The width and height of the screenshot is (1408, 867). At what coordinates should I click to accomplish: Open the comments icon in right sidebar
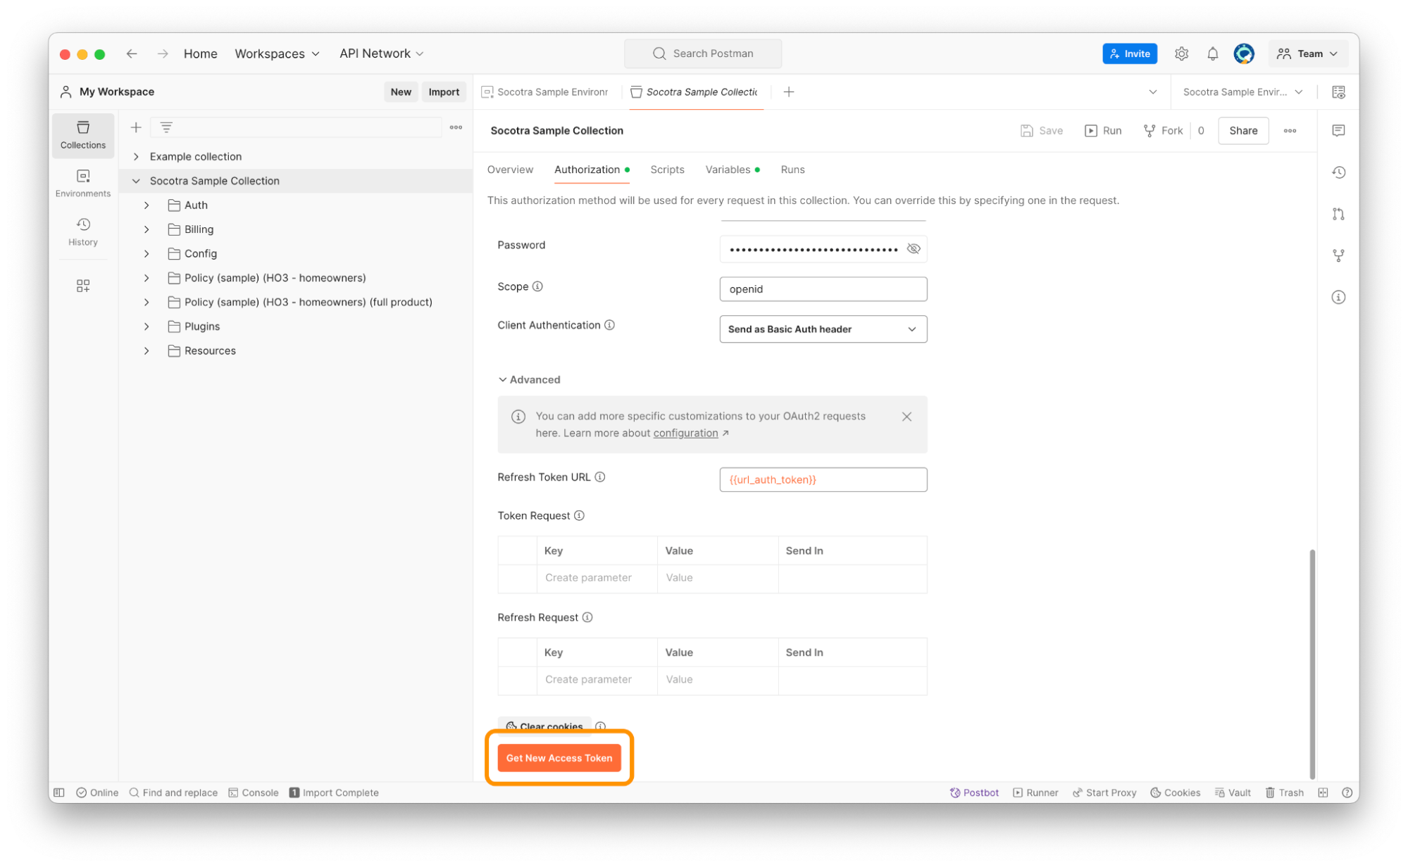click(1338, 131)
